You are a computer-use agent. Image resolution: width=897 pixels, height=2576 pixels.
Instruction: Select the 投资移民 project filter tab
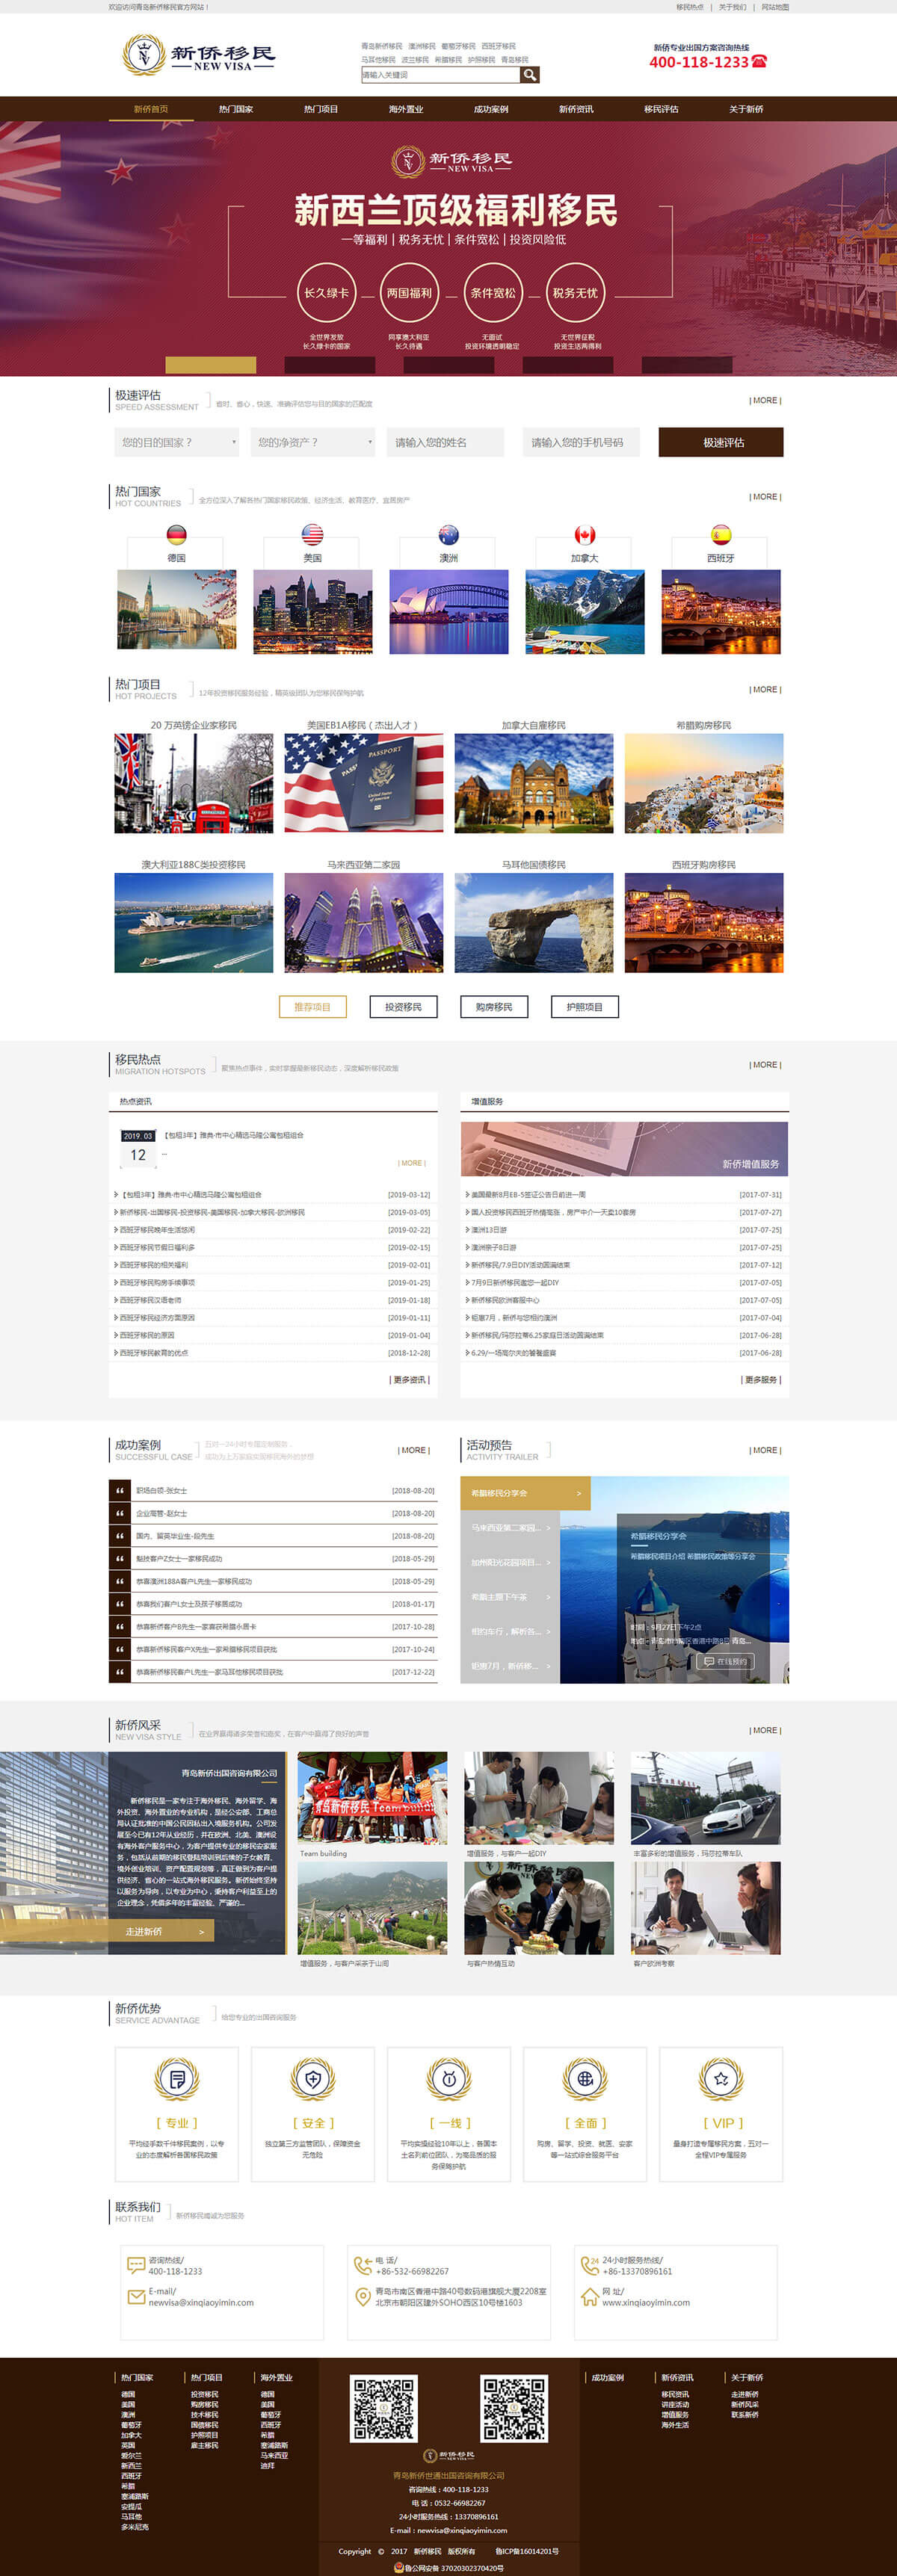(403, 1007)
